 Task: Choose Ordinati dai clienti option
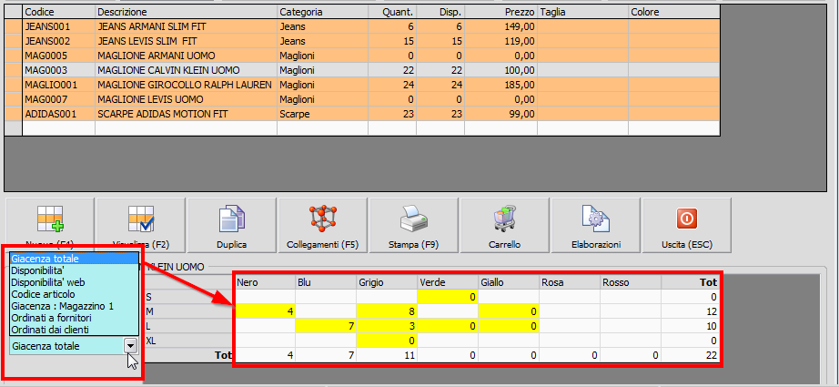click(x=74, y=330)
